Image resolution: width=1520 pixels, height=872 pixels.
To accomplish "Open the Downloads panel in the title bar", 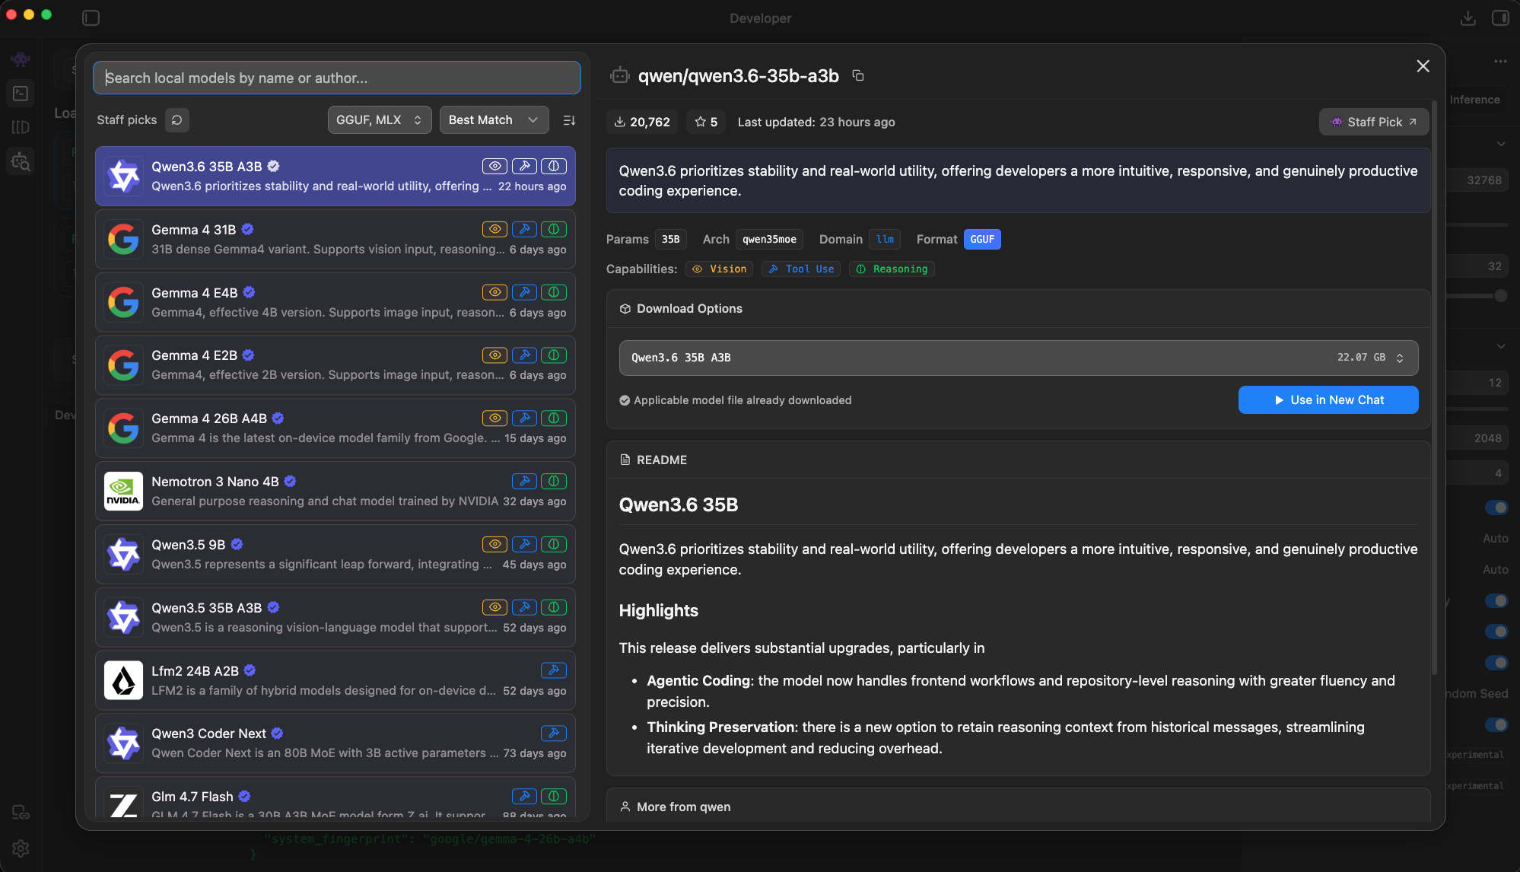I will 1468,18.
